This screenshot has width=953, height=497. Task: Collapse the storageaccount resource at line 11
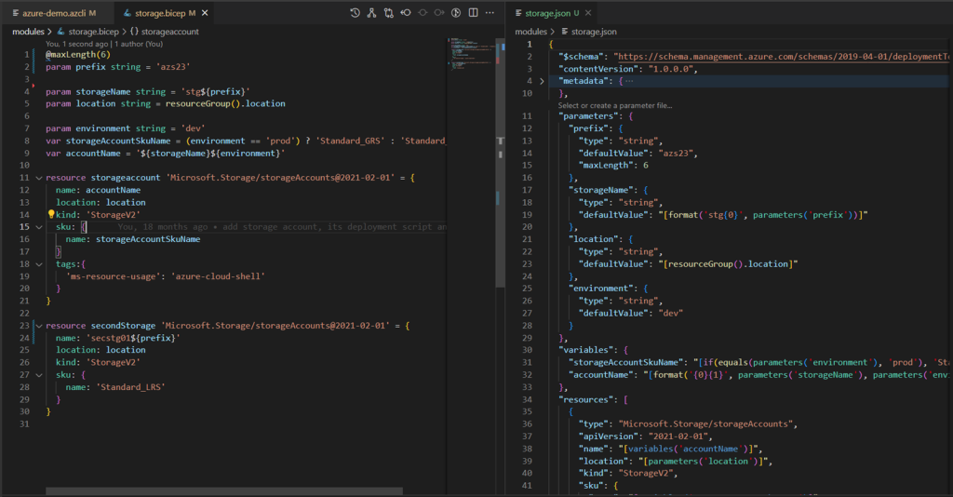(38, 177)
